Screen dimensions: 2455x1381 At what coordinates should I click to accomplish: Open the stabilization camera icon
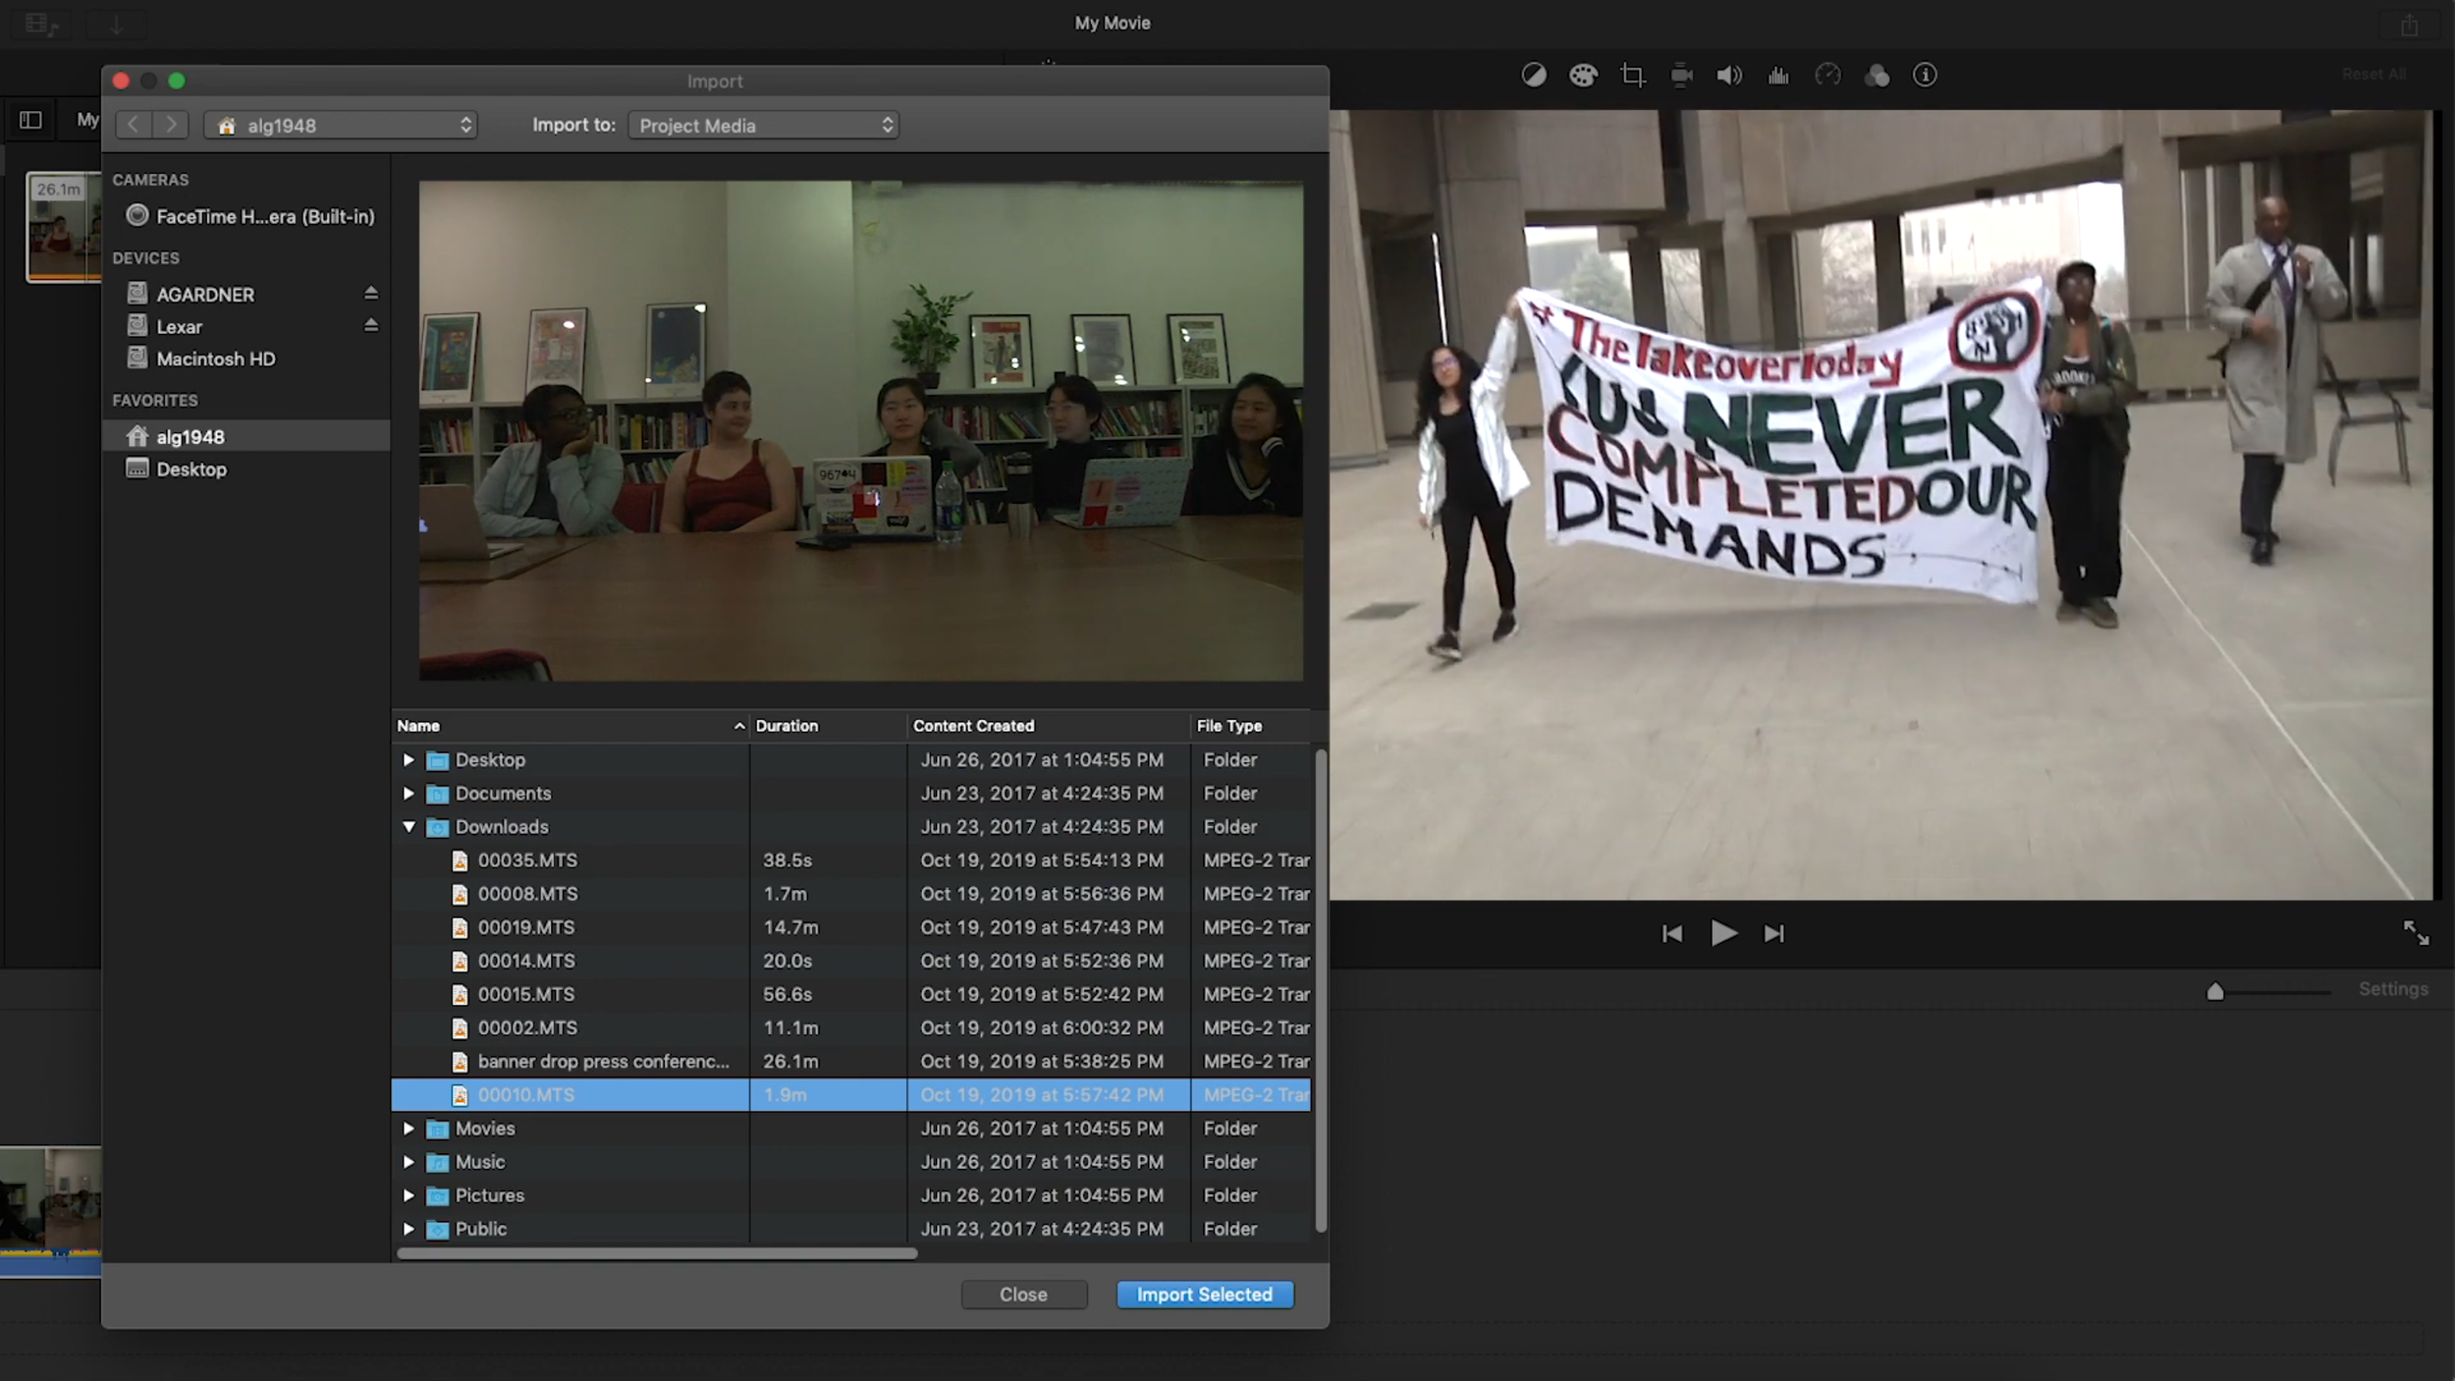click(1681, 75)
